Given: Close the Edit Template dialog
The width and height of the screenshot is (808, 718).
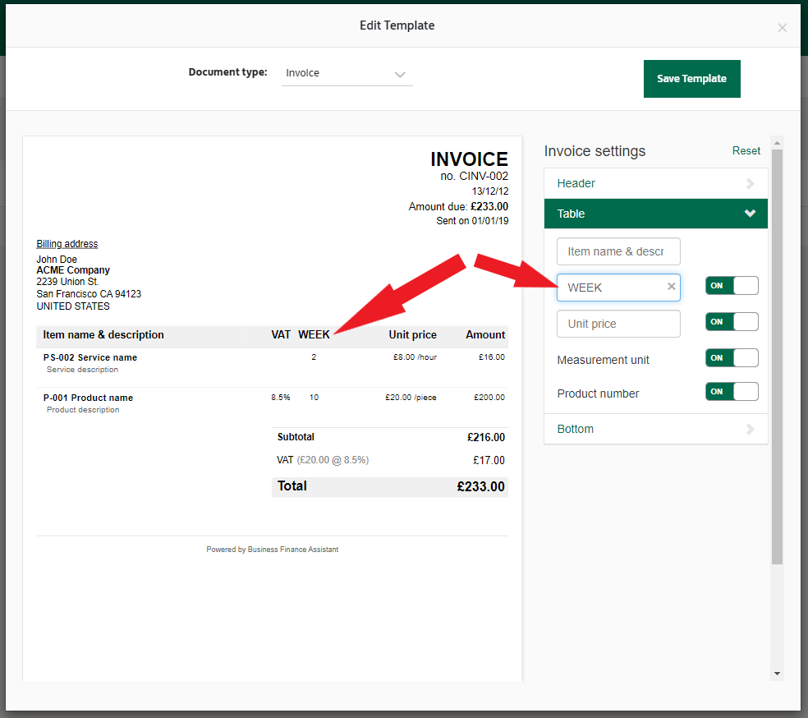Looking at the screenshot, I should [782, 28].
